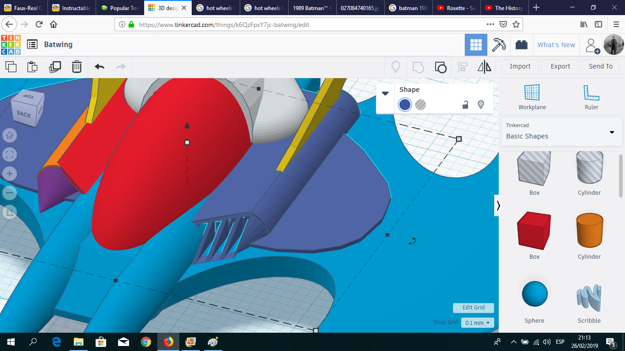Pick the Scribble shape thumbnail

point(589,298)
